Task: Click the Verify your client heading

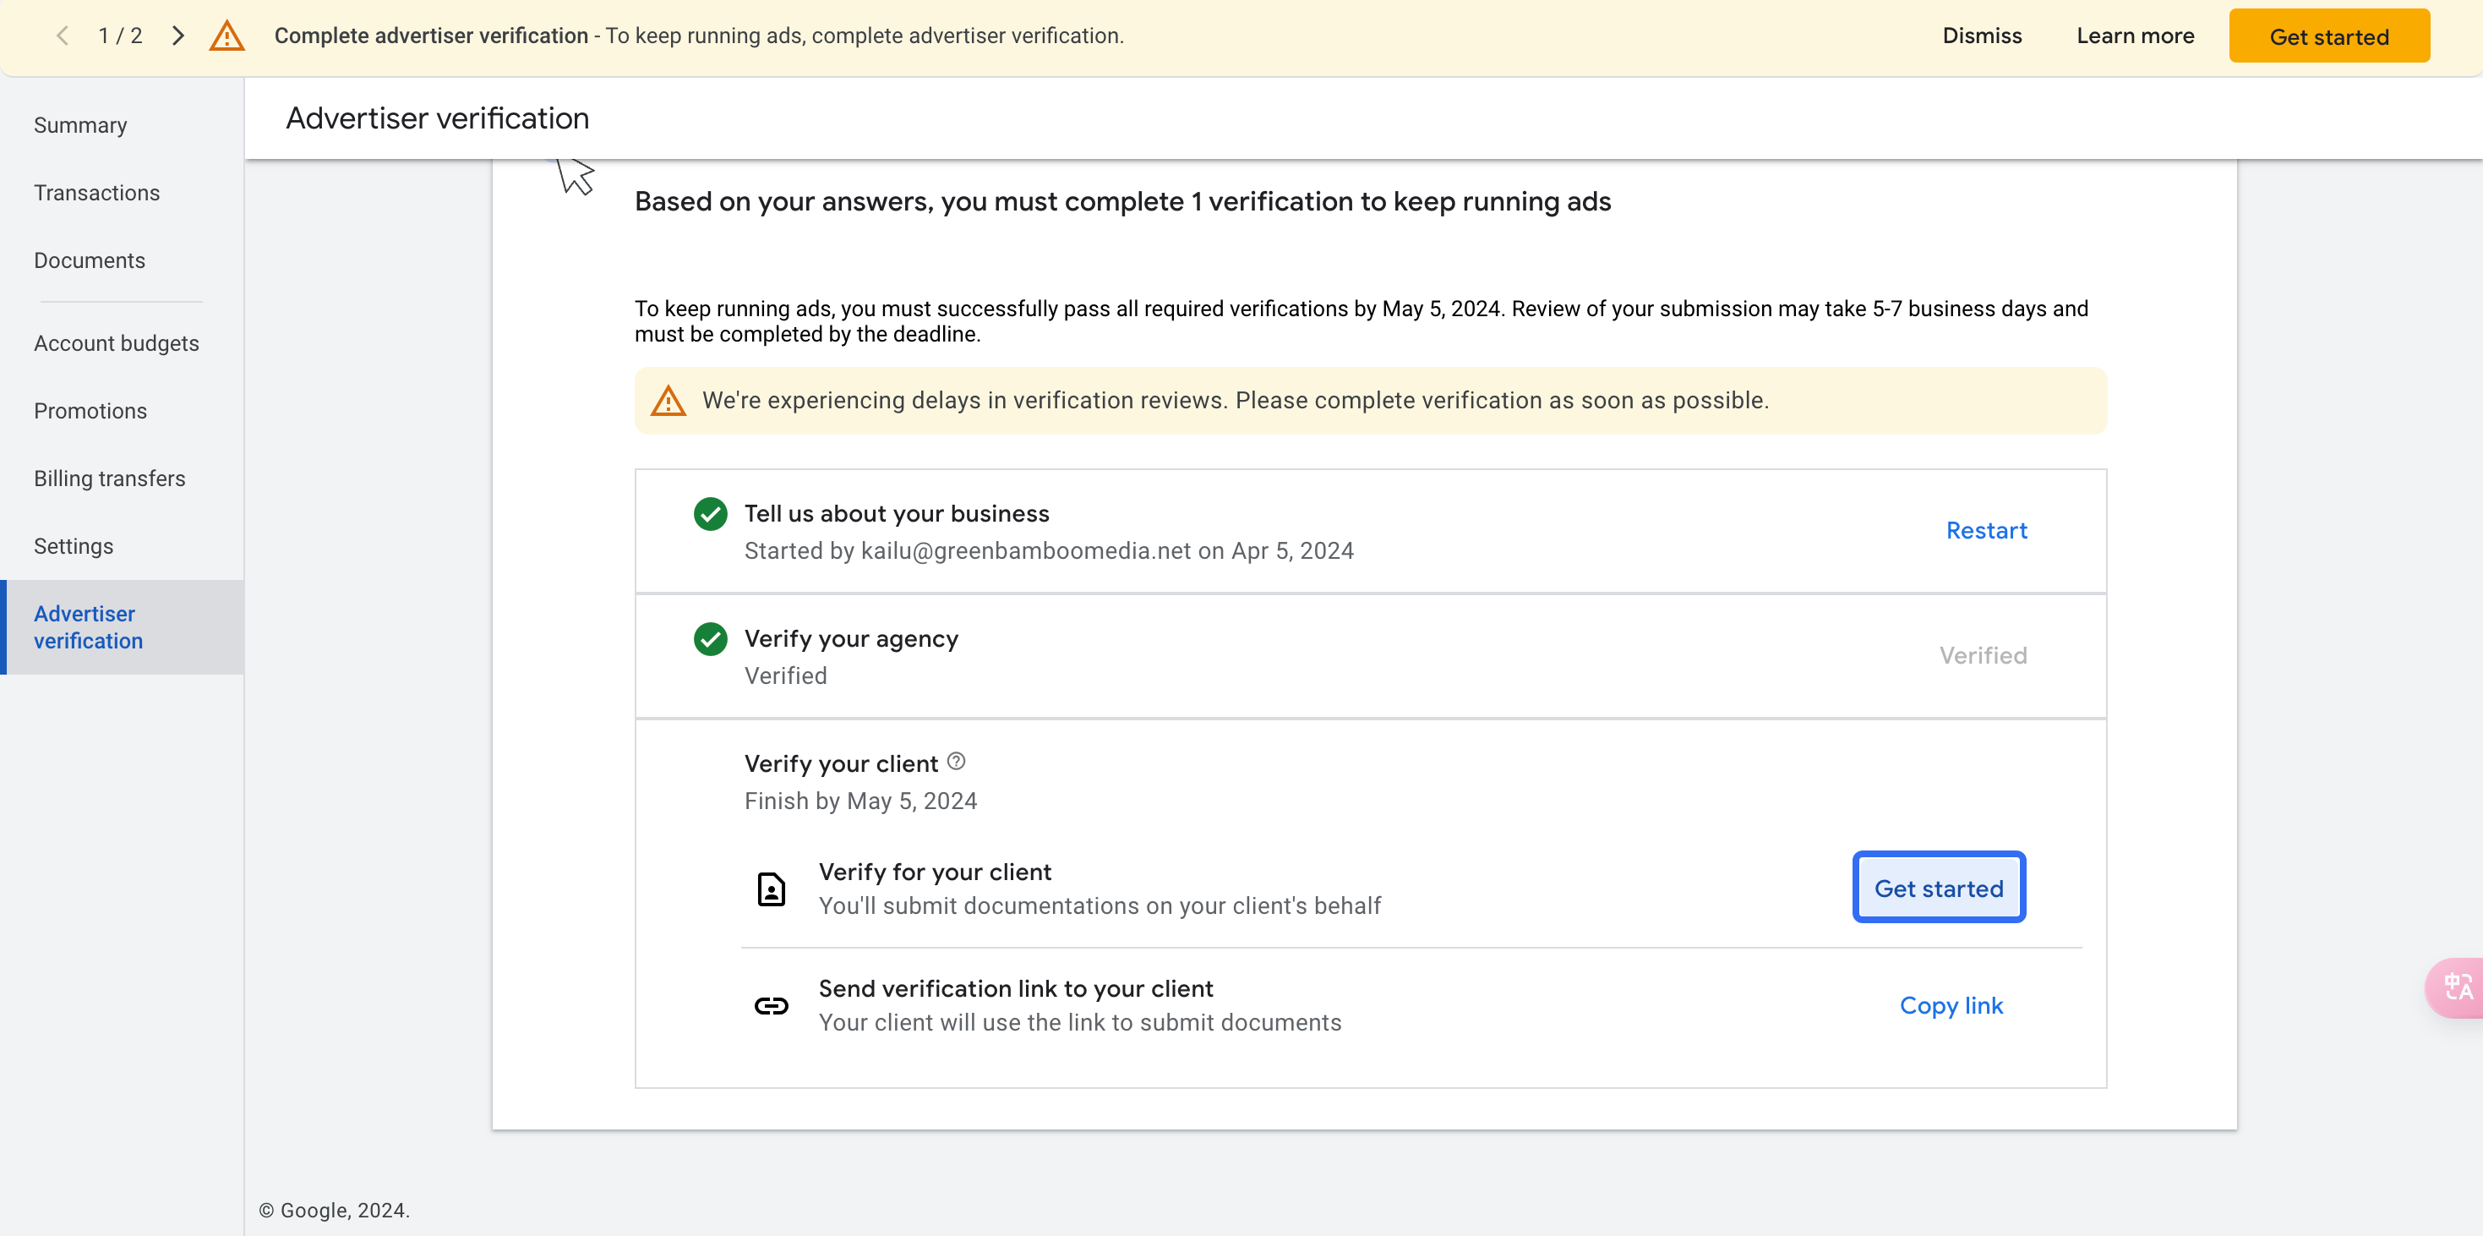Action: pos(841,763)
